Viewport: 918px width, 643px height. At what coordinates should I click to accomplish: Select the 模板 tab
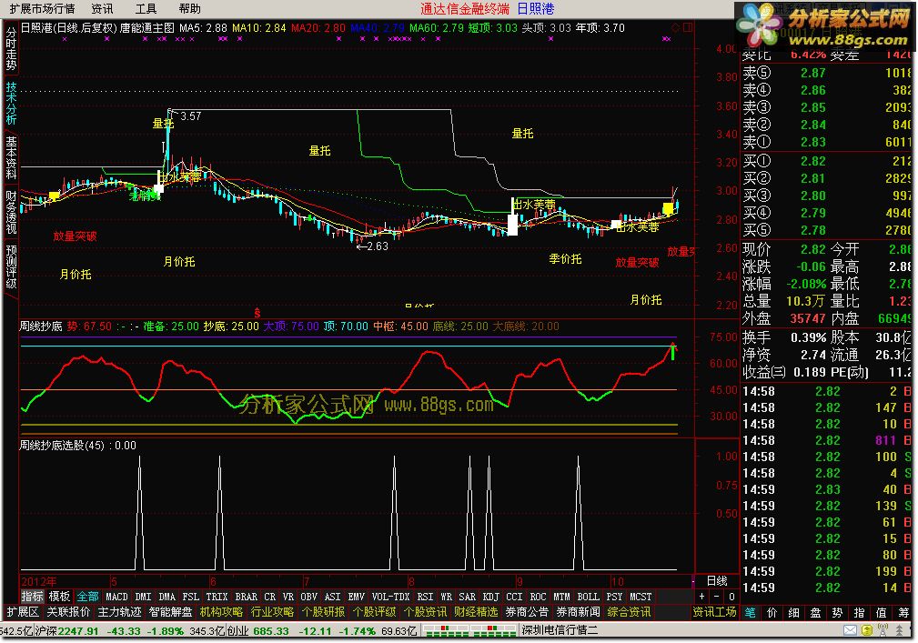(x=59, y=597)
